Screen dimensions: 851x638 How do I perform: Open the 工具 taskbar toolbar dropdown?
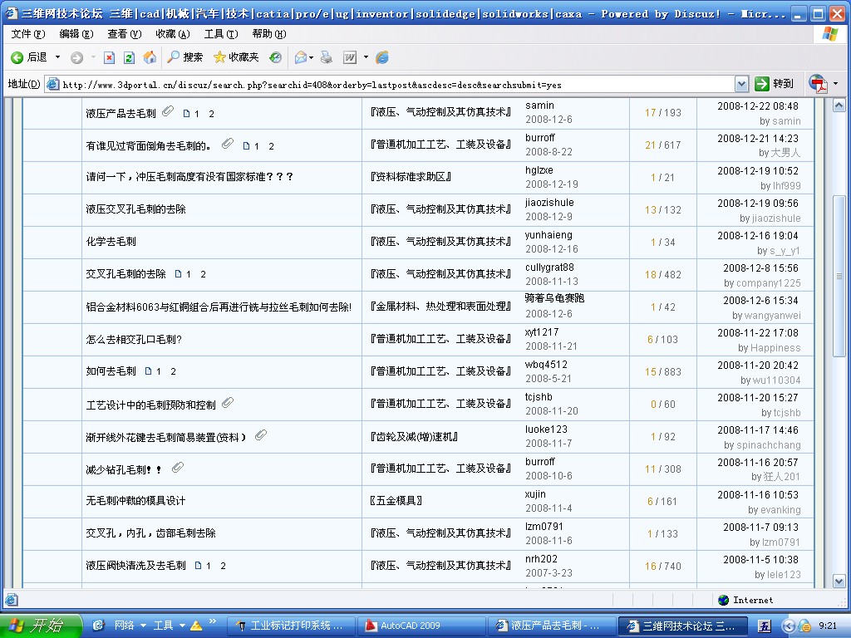coord(182,626)
